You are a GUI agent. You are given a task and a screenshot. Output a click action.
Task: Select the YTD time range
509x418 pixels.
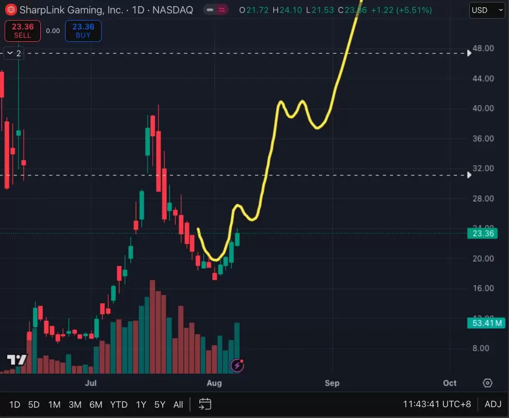click(119, 405)
